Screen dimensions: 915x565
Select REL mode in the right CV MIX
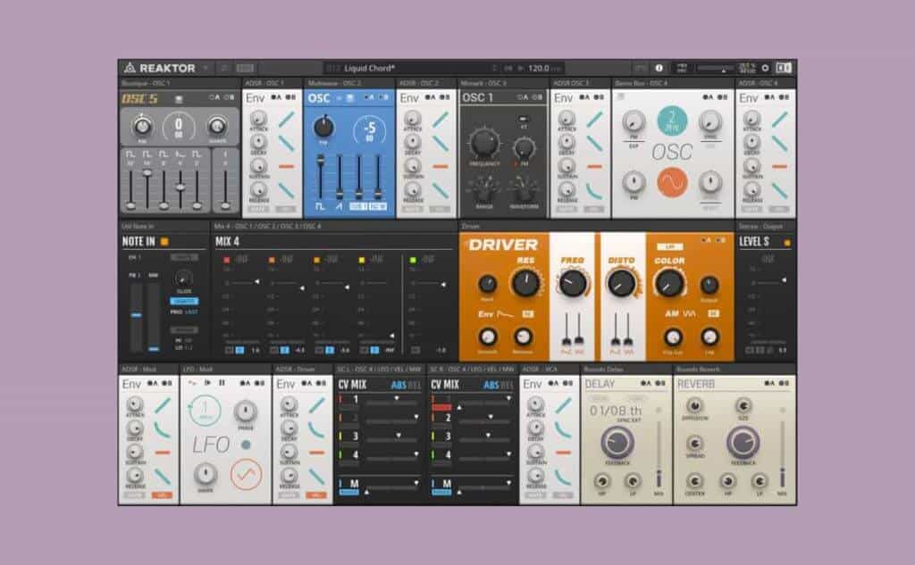(507, 385)
